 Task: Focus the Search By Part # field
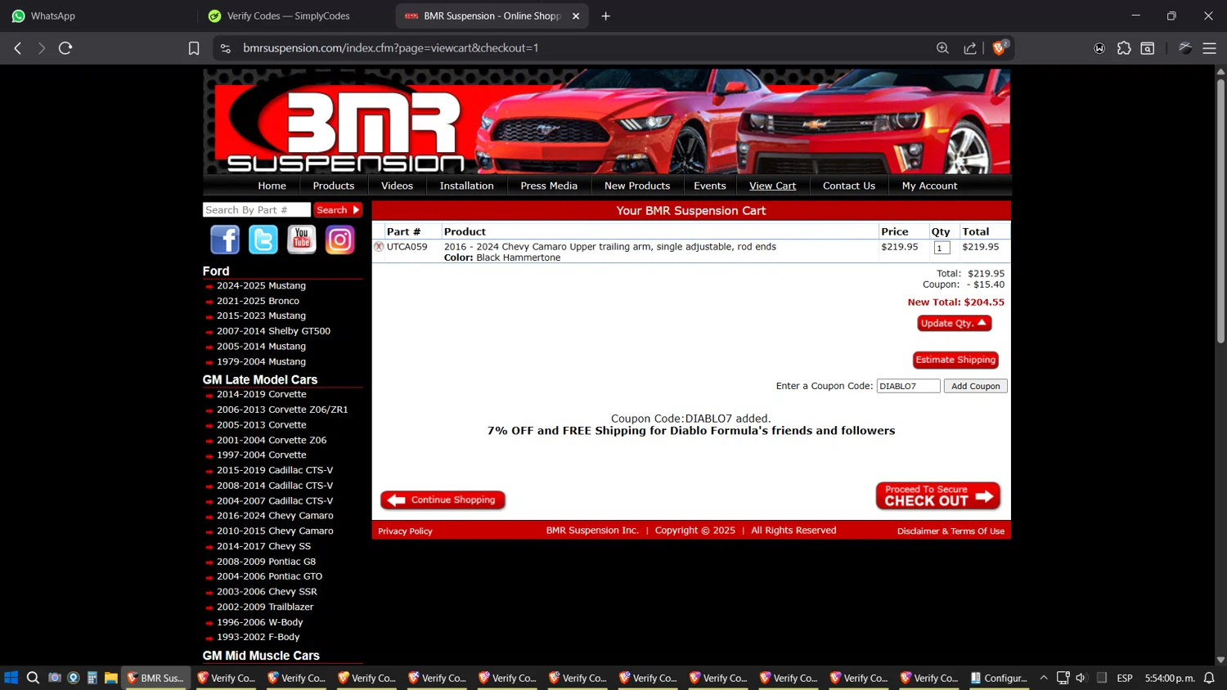[257, 210]
